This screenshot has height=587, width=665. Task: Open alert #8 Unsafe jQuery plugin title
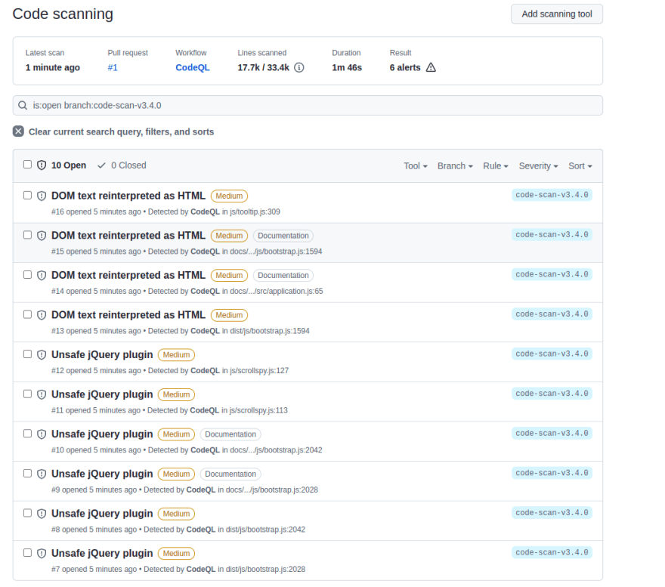(x=102, y=514)
